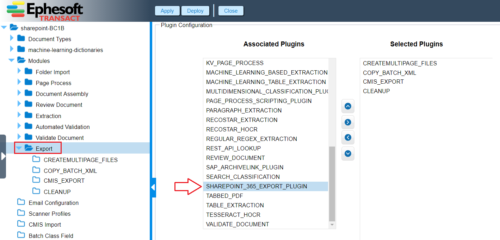Select TABBED_PDF in Associated Plugins list

266,196
